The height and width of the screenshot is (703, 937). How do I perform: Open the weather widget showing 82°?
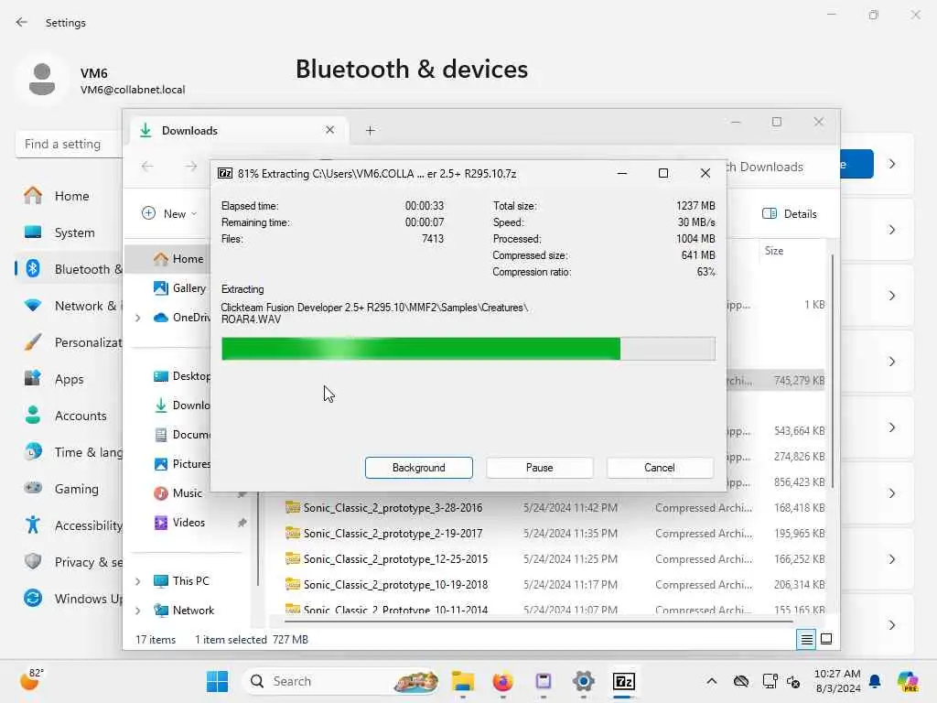pyautogui.click(x=32, y=680)
